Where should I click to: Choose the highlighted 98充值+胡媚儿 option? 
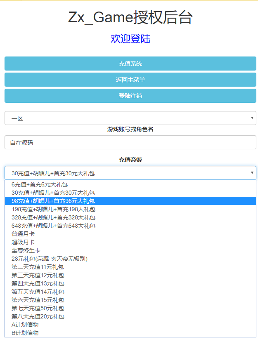(53, 201)
